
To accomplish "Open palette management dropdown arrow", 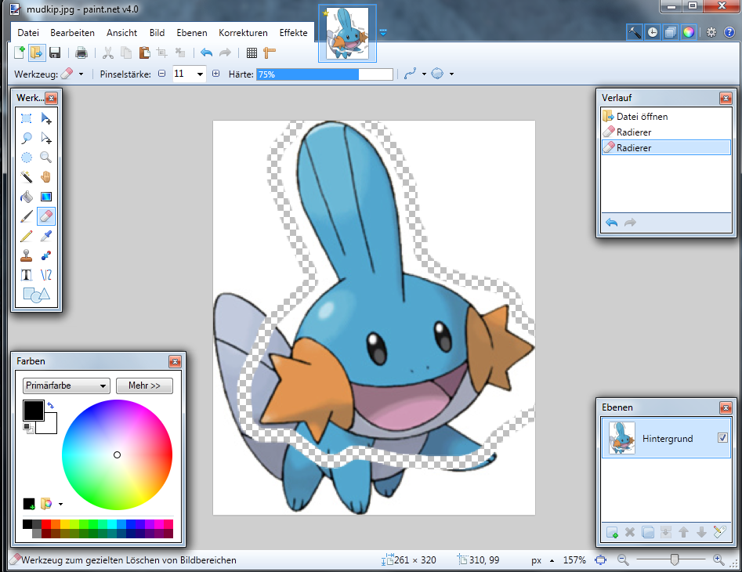I will pos(60,504).
